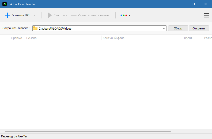The height and width of the screenshot is (139, 212).
Task: Click the Размер column header
Action: (203, 38)
